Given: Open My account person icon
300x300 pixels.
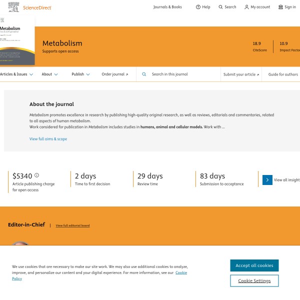Looking at the screenshot, I should click(x=246, y=7).
